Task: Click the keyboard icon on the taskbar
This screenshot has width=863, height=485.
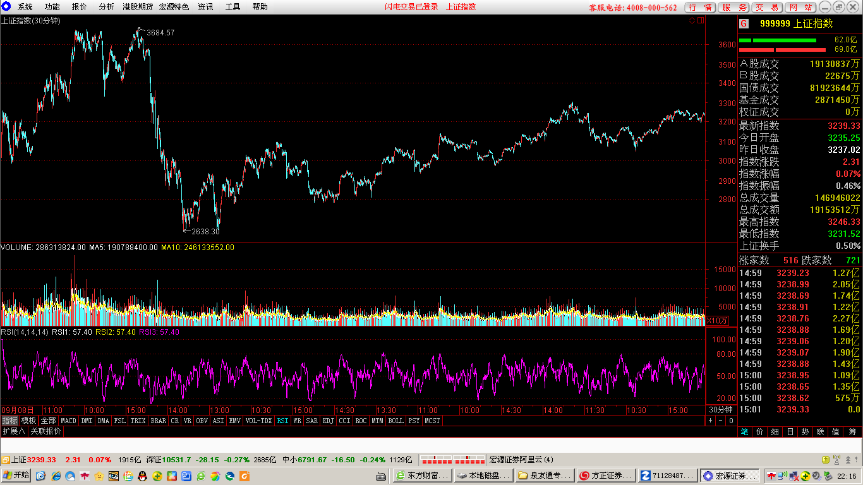Action: point(381,476)
